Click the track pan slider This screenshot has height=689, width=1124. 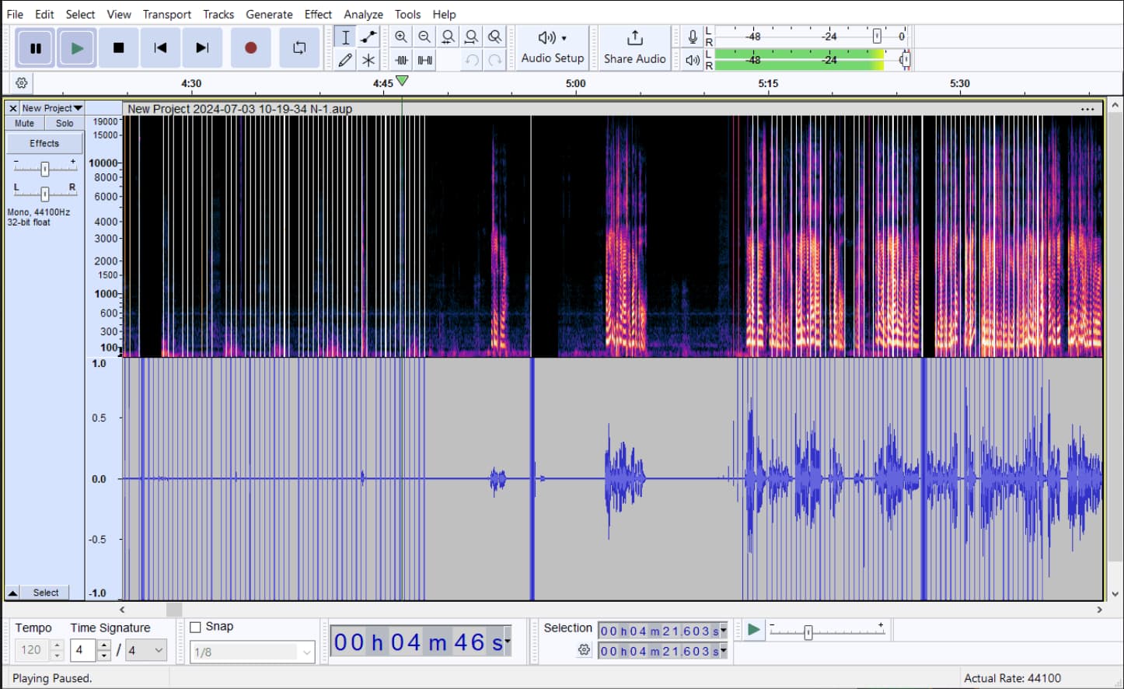coord(45,194)
